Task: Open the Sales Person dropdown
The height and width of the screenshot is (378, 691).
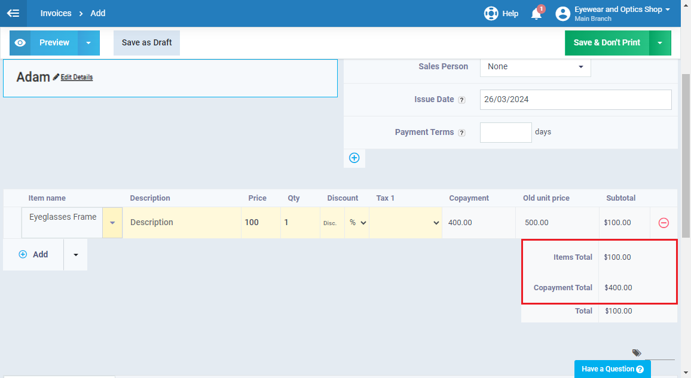Action: [535, 67]
